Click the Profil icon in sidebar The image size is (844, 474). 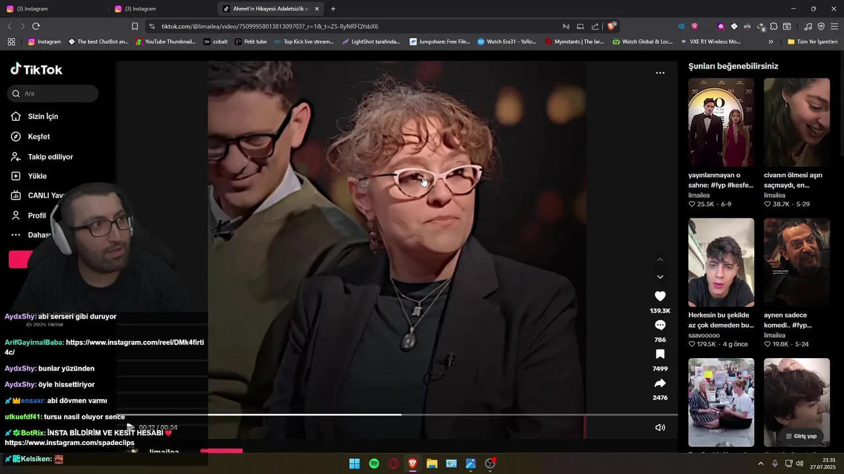click(x=16, y=215)
